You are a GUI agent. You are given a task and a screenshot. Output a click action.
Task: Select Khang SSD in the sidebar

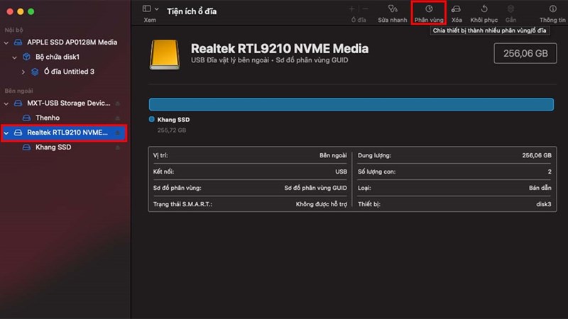[53, 147]
